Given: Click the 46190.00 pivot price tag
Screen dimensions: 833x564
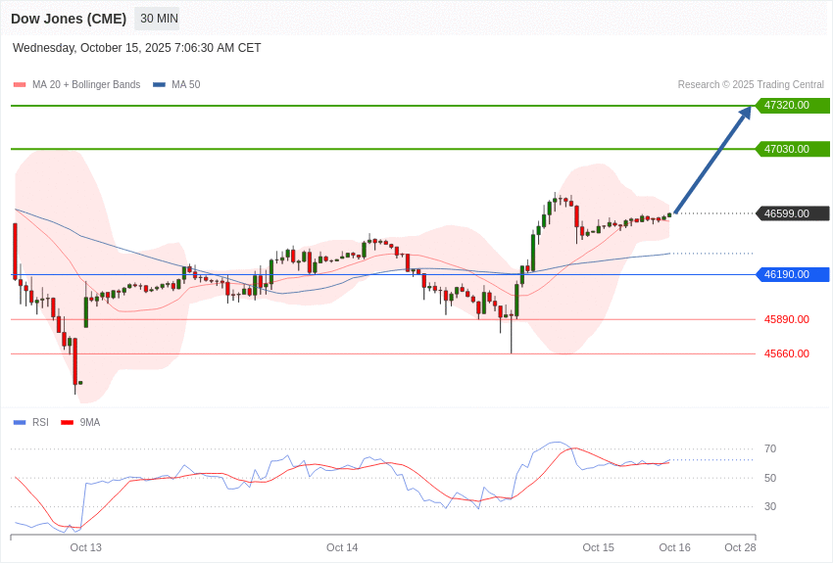Looking at the screenshot, I should (x=793, y=275).
